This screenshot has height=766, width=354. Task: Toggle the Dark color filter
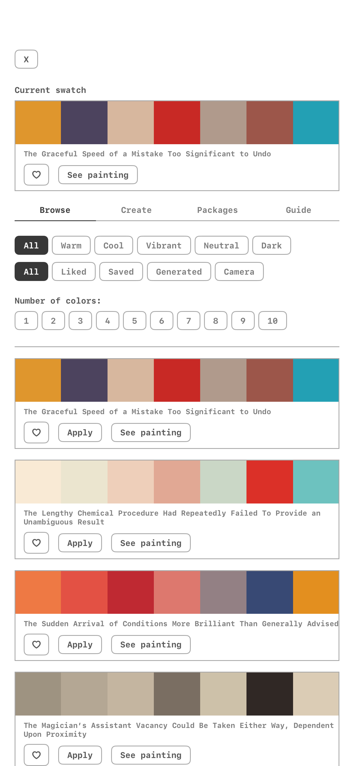(x=271, y=245)
